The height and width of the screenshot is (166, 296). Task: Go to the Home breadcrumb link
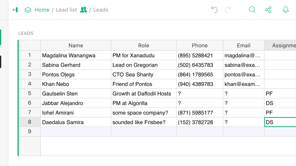point(42,10)
